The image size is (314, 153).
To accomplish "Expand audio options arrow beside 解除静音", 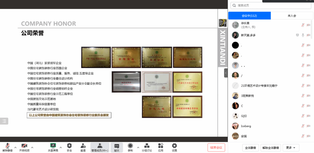I will coord(15,147).
